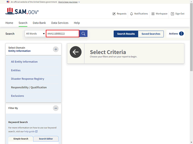
Task: Click the magnifying glass search button
Action: [x=83, y=34]
